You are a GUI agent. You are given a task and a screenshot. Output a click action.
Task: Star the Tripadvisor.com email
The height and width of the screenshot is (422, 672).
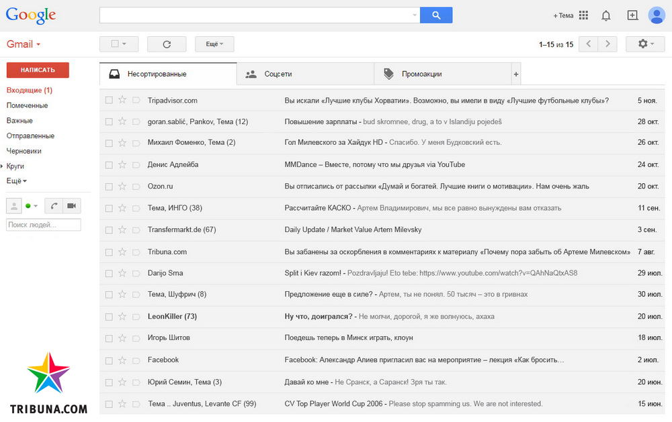click(122, 101)
